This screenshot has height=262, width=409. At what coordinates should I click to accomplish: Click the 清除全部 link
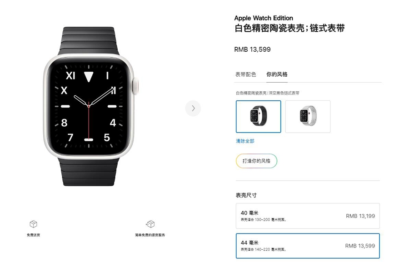pos(245,141)
